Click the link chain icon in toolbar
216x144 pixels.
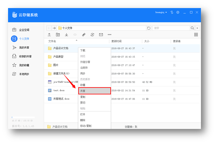[84, 35]
